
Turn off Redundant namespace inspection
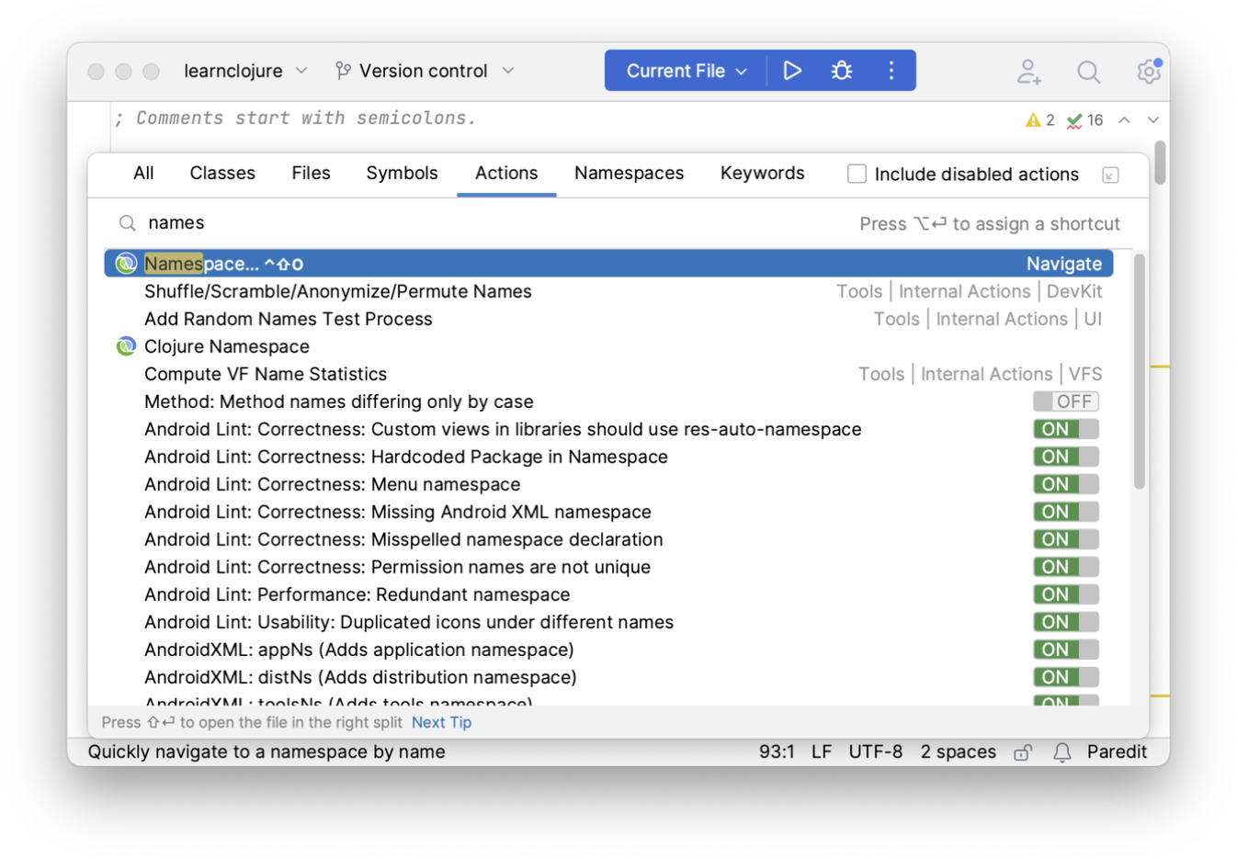coord(1066,594)
